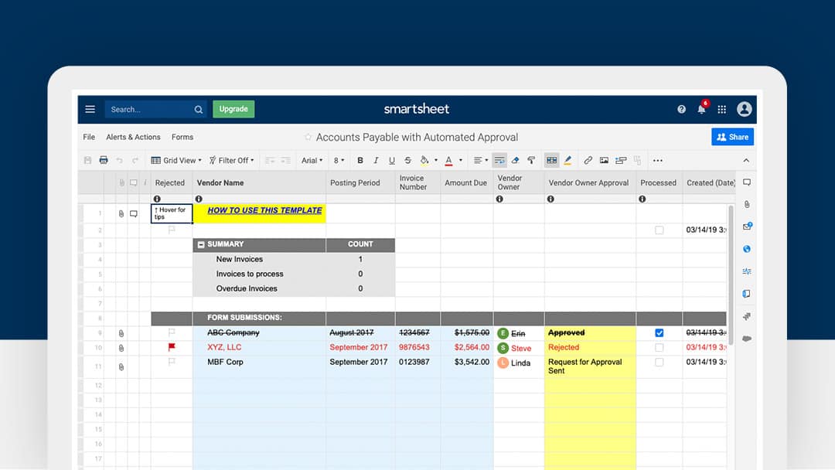Uncheck Processed box for ABC Company

coord(659,333)
